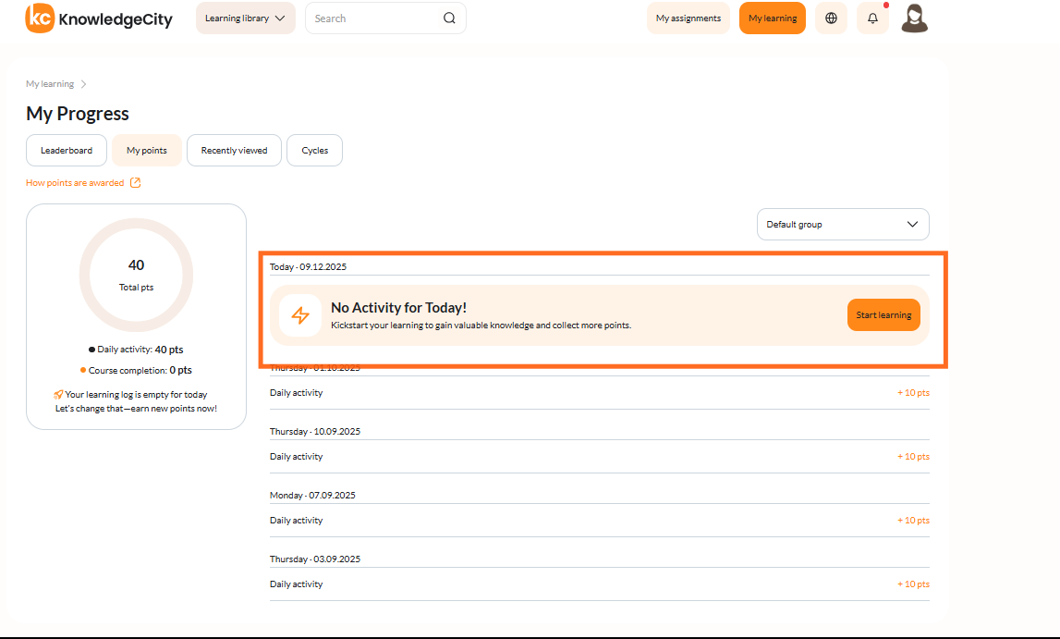Viewport: 1060px width, 639px height.
Task: Click the Default group chevron arrow
Action: point(912,225)
